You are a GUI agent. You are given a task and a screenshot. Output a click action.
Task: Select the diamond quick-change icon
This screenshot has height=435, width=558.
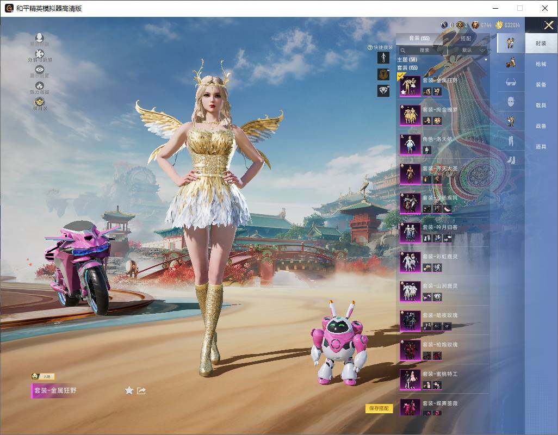point(383,91)
